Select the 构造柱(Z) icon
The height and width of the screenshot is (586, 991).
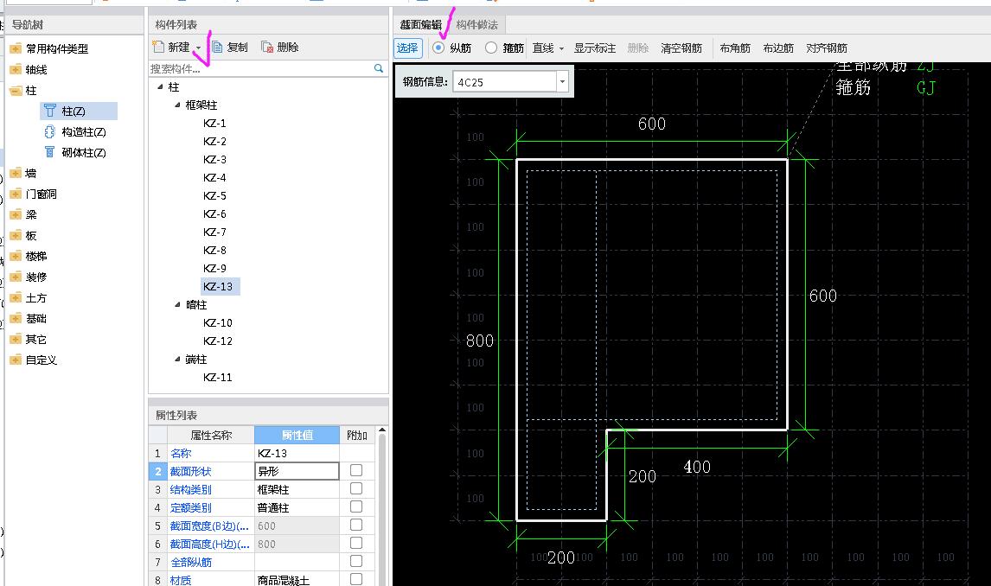point(50,132)
